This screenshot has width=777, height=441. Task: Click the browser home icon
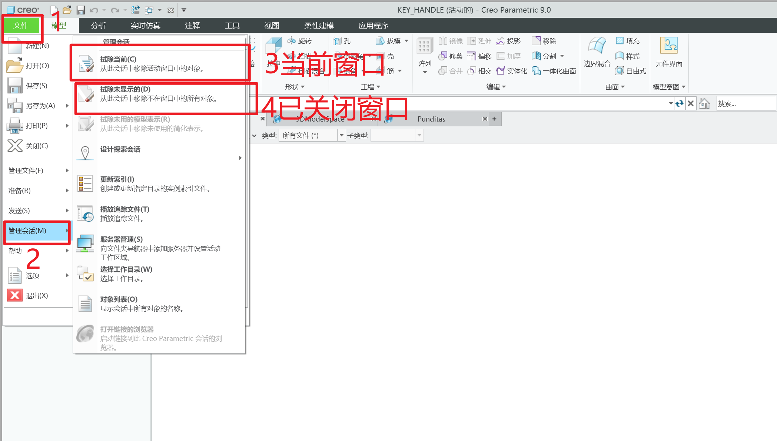[704, 104]
